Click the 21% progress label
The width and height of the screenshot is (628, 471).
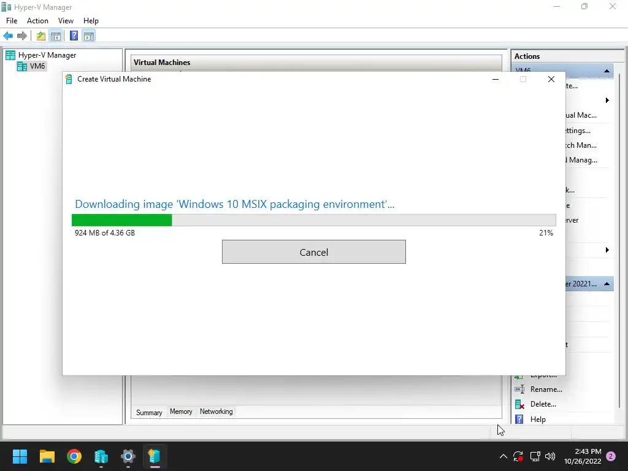[x=546, y=232]
